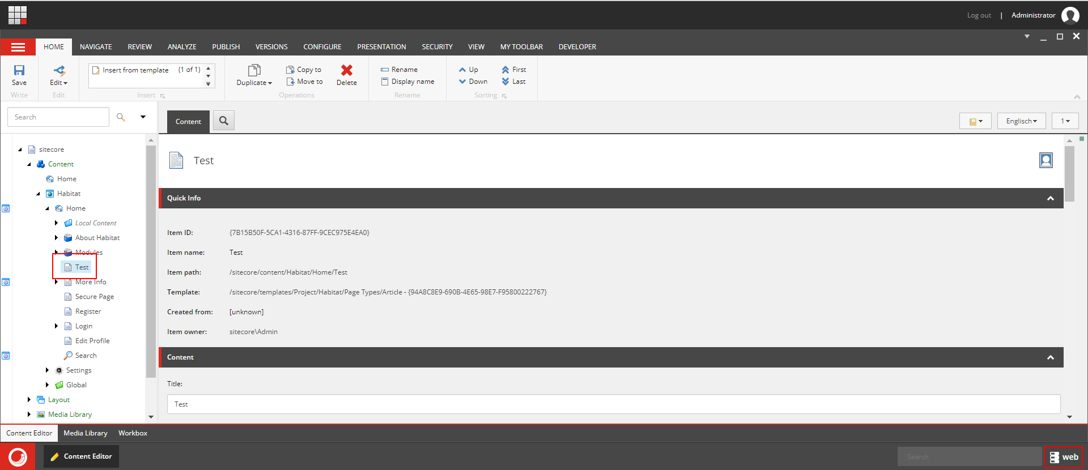The width and height of the screenshot is (1088, 470).
Task: Click the editor pane vertical scrollbar
Action: click(1069, 174)
